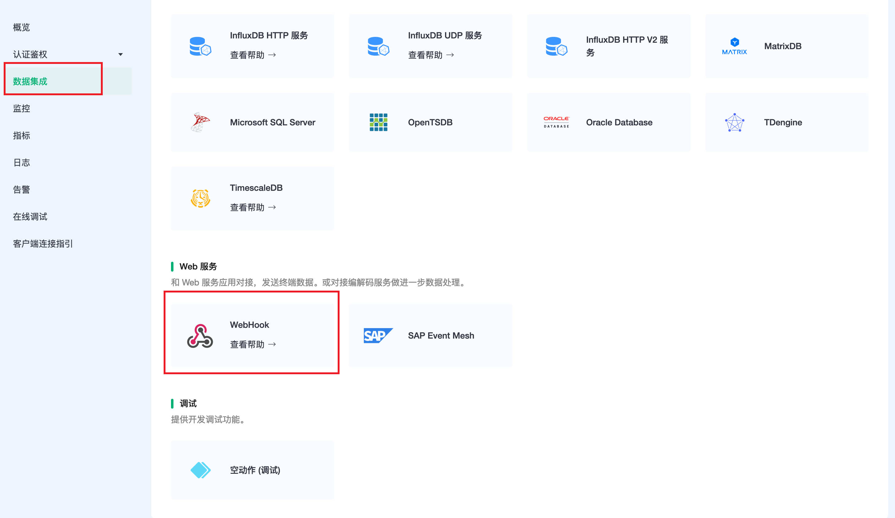Select the TDengine pentagon icon
The image size is (895, 518).
tap(734, 122)
